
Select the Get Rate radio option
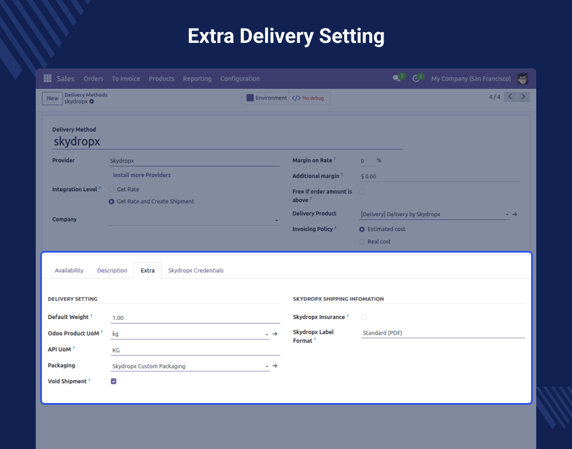point(112,189)
